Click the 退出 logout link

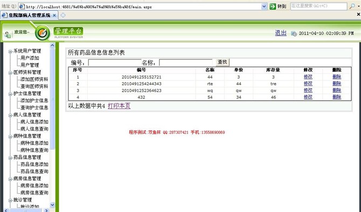tap(281, 33)
